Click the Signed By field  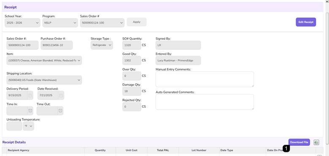178,45
